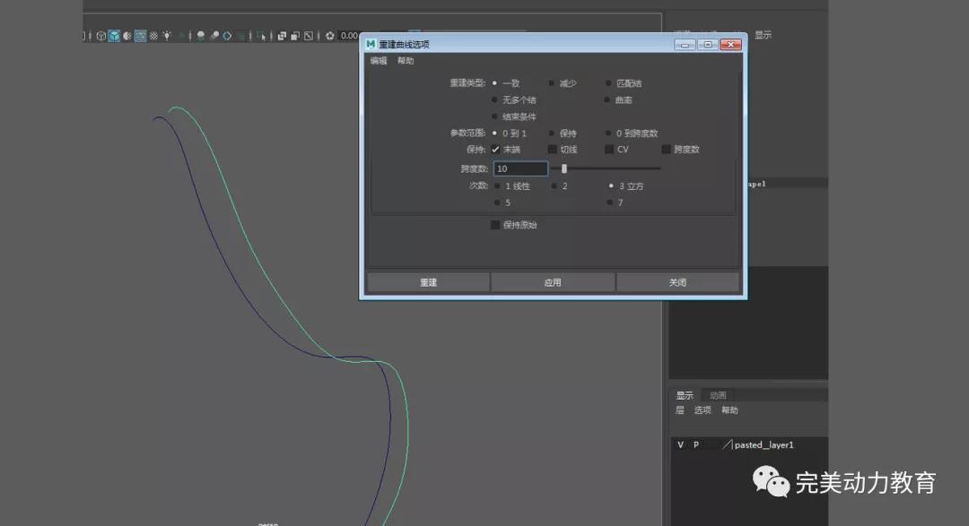The height and width of the screenshot is (526, 969).
Task: Toggle V visibility for pasted_layer1
Action: 680,444
